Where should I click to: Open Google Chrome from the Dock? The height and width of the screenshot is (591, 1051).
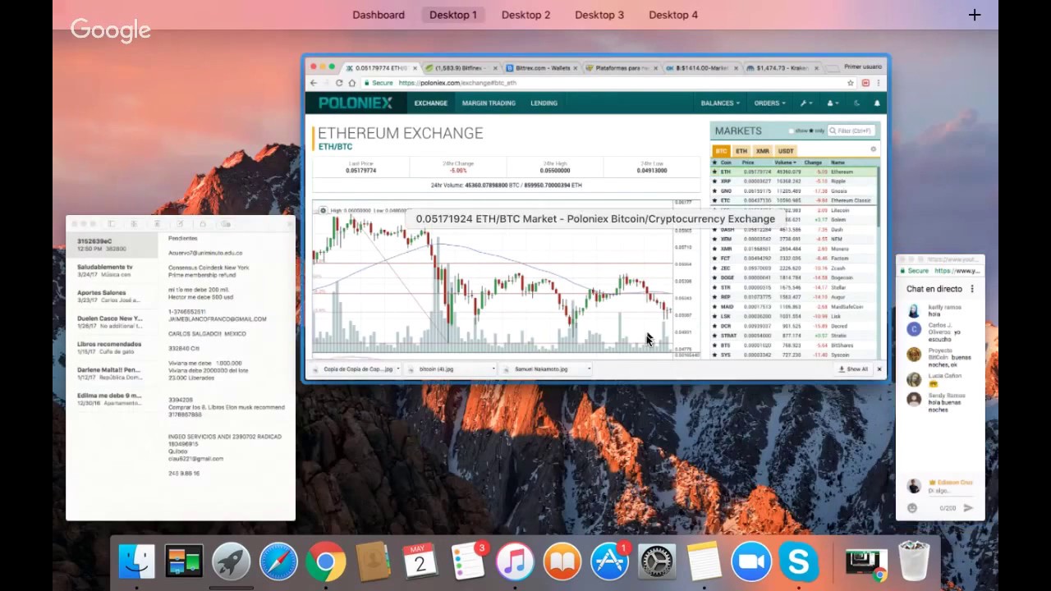tap(326, 562)
